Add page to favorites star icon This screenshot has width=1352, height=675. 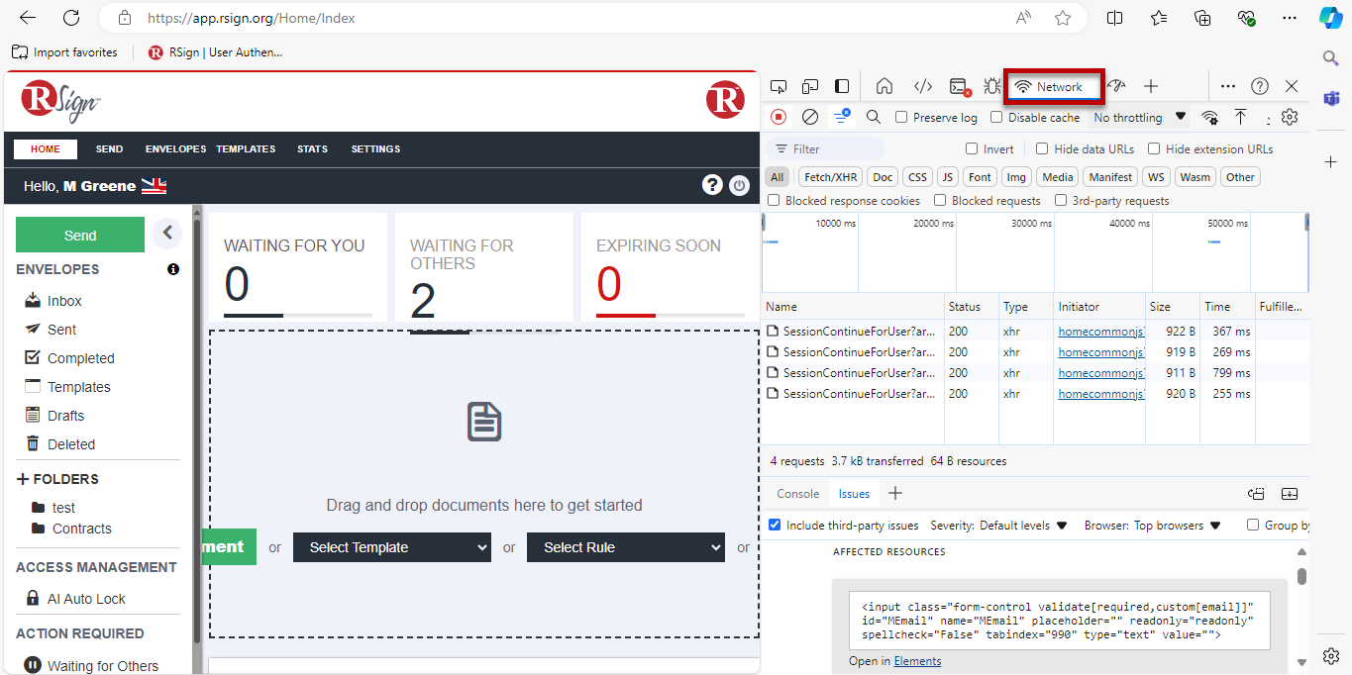coord(1063,18)
